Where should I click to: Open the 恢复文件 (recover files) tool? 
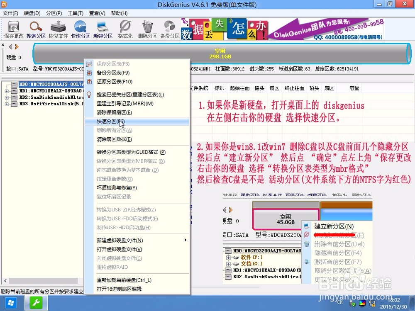(58, 28)
